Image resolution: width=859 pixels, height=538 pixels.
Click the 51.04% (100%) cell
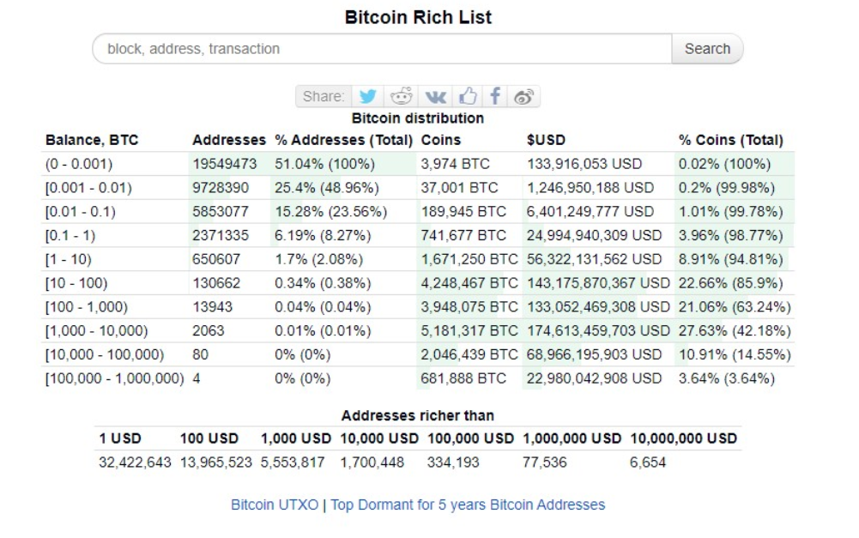325,164
